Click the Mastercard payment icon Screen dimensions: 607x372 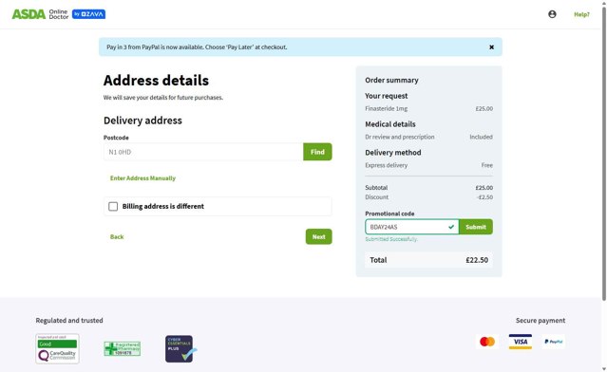[487, 342]
